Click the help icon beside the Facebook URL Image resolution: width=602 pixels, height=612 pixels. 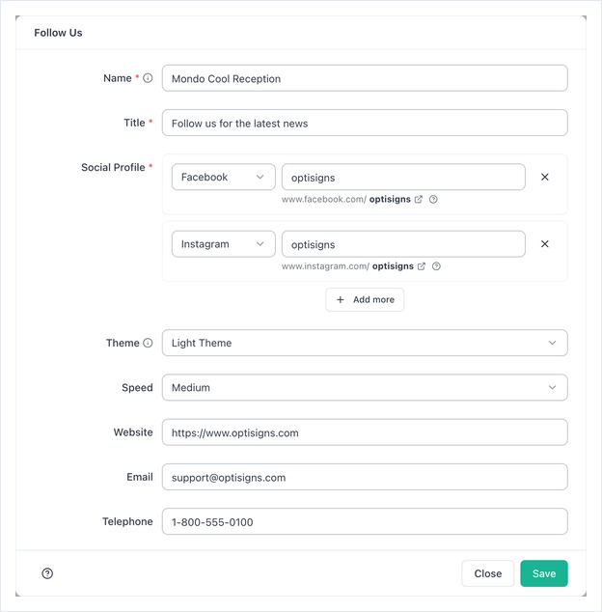(433, 200)
